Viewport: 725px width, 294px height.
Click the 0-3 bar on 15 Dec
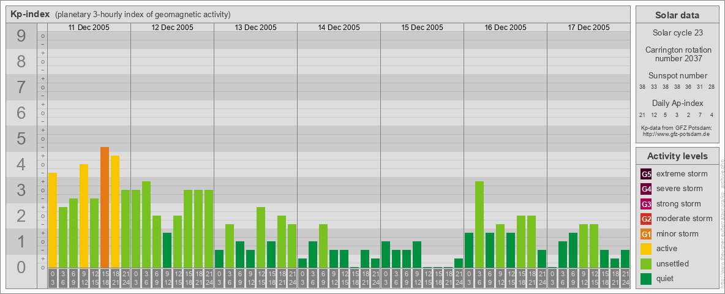(x=386, y=255)
